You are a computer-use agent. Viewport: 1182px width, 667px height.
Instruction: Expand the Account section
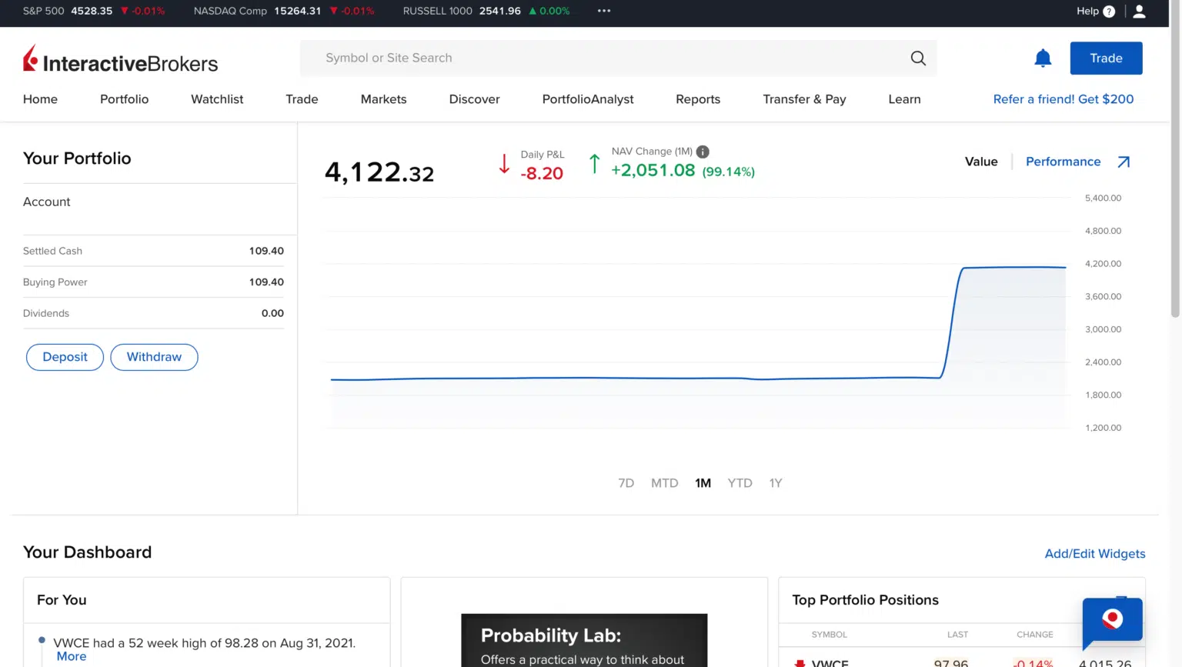tap(46, 202)
